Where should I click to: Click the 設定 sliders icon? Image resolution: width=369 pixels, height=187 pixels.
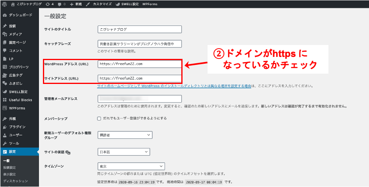(4, 152)
